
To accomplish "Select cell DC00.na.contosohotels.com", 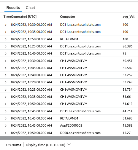I will coord(80,133).
